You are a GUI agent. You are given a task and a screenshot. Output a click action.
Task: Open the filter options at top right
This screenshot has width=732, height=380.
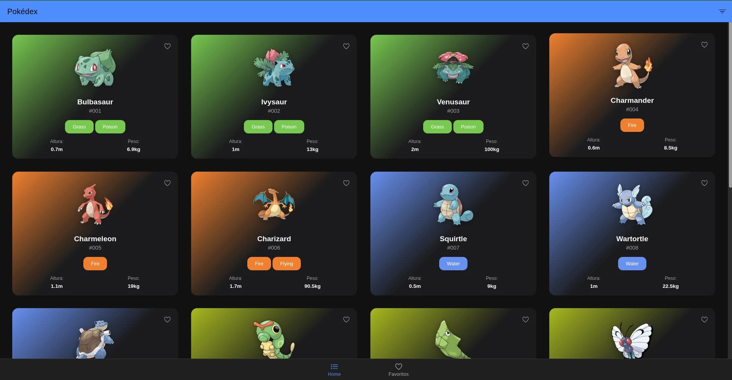click(722, 11)
